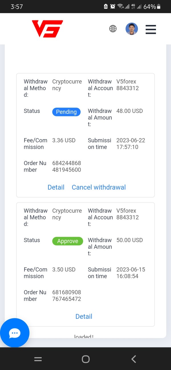Open Detail of the approved withdrawal
The image size is (171, 370).
[x=84, y=316]
